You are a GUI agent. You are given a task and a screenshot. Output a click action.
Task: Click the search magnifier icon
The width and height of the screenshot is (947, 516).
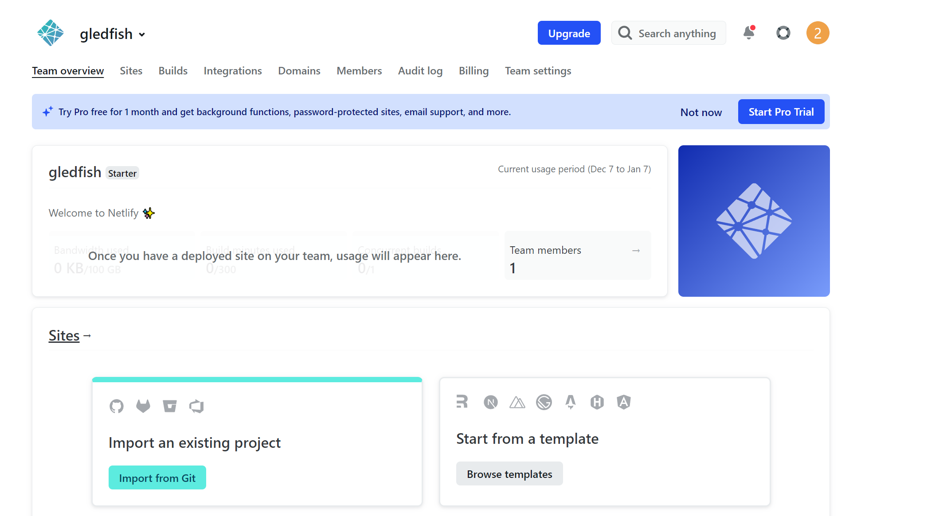625,33
